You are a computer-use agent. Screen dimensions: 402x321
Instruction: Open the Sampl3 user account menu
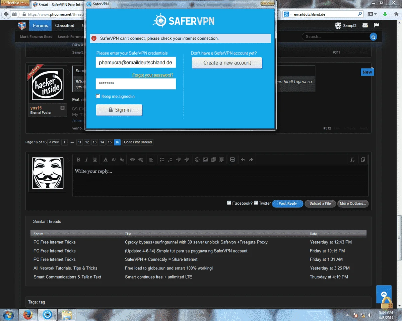tap(346, 25)
